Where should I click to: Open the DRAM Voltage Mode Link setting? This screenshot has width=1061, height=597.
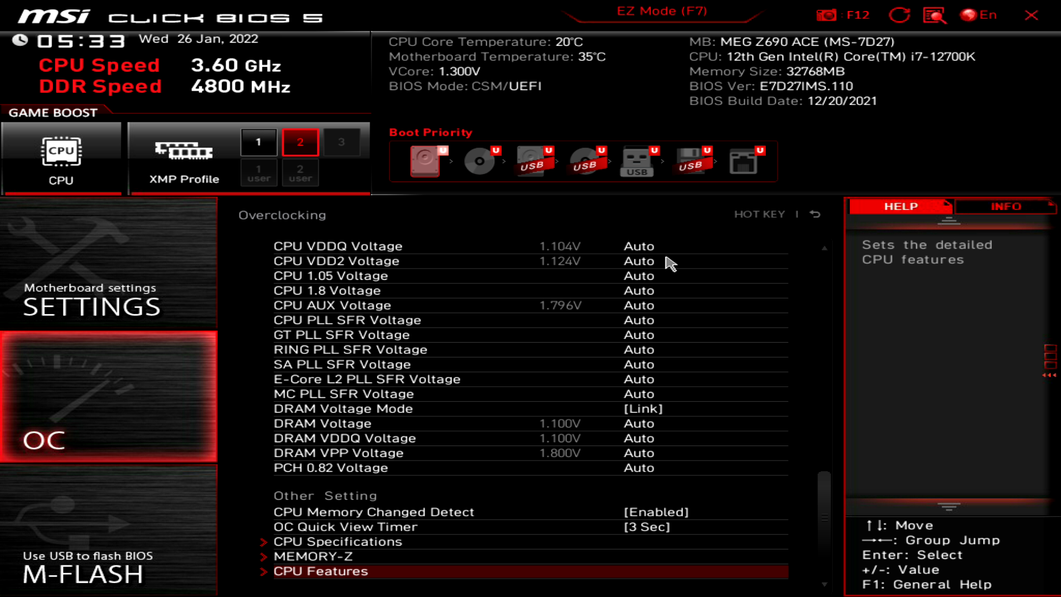(644, 409)
